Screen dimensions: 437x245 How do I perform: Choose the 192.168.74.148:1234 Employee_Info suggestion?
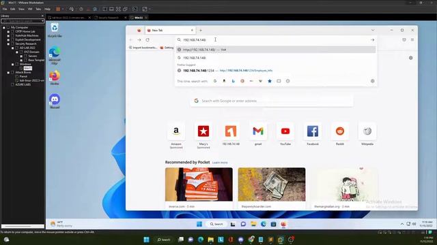(276, 71)
